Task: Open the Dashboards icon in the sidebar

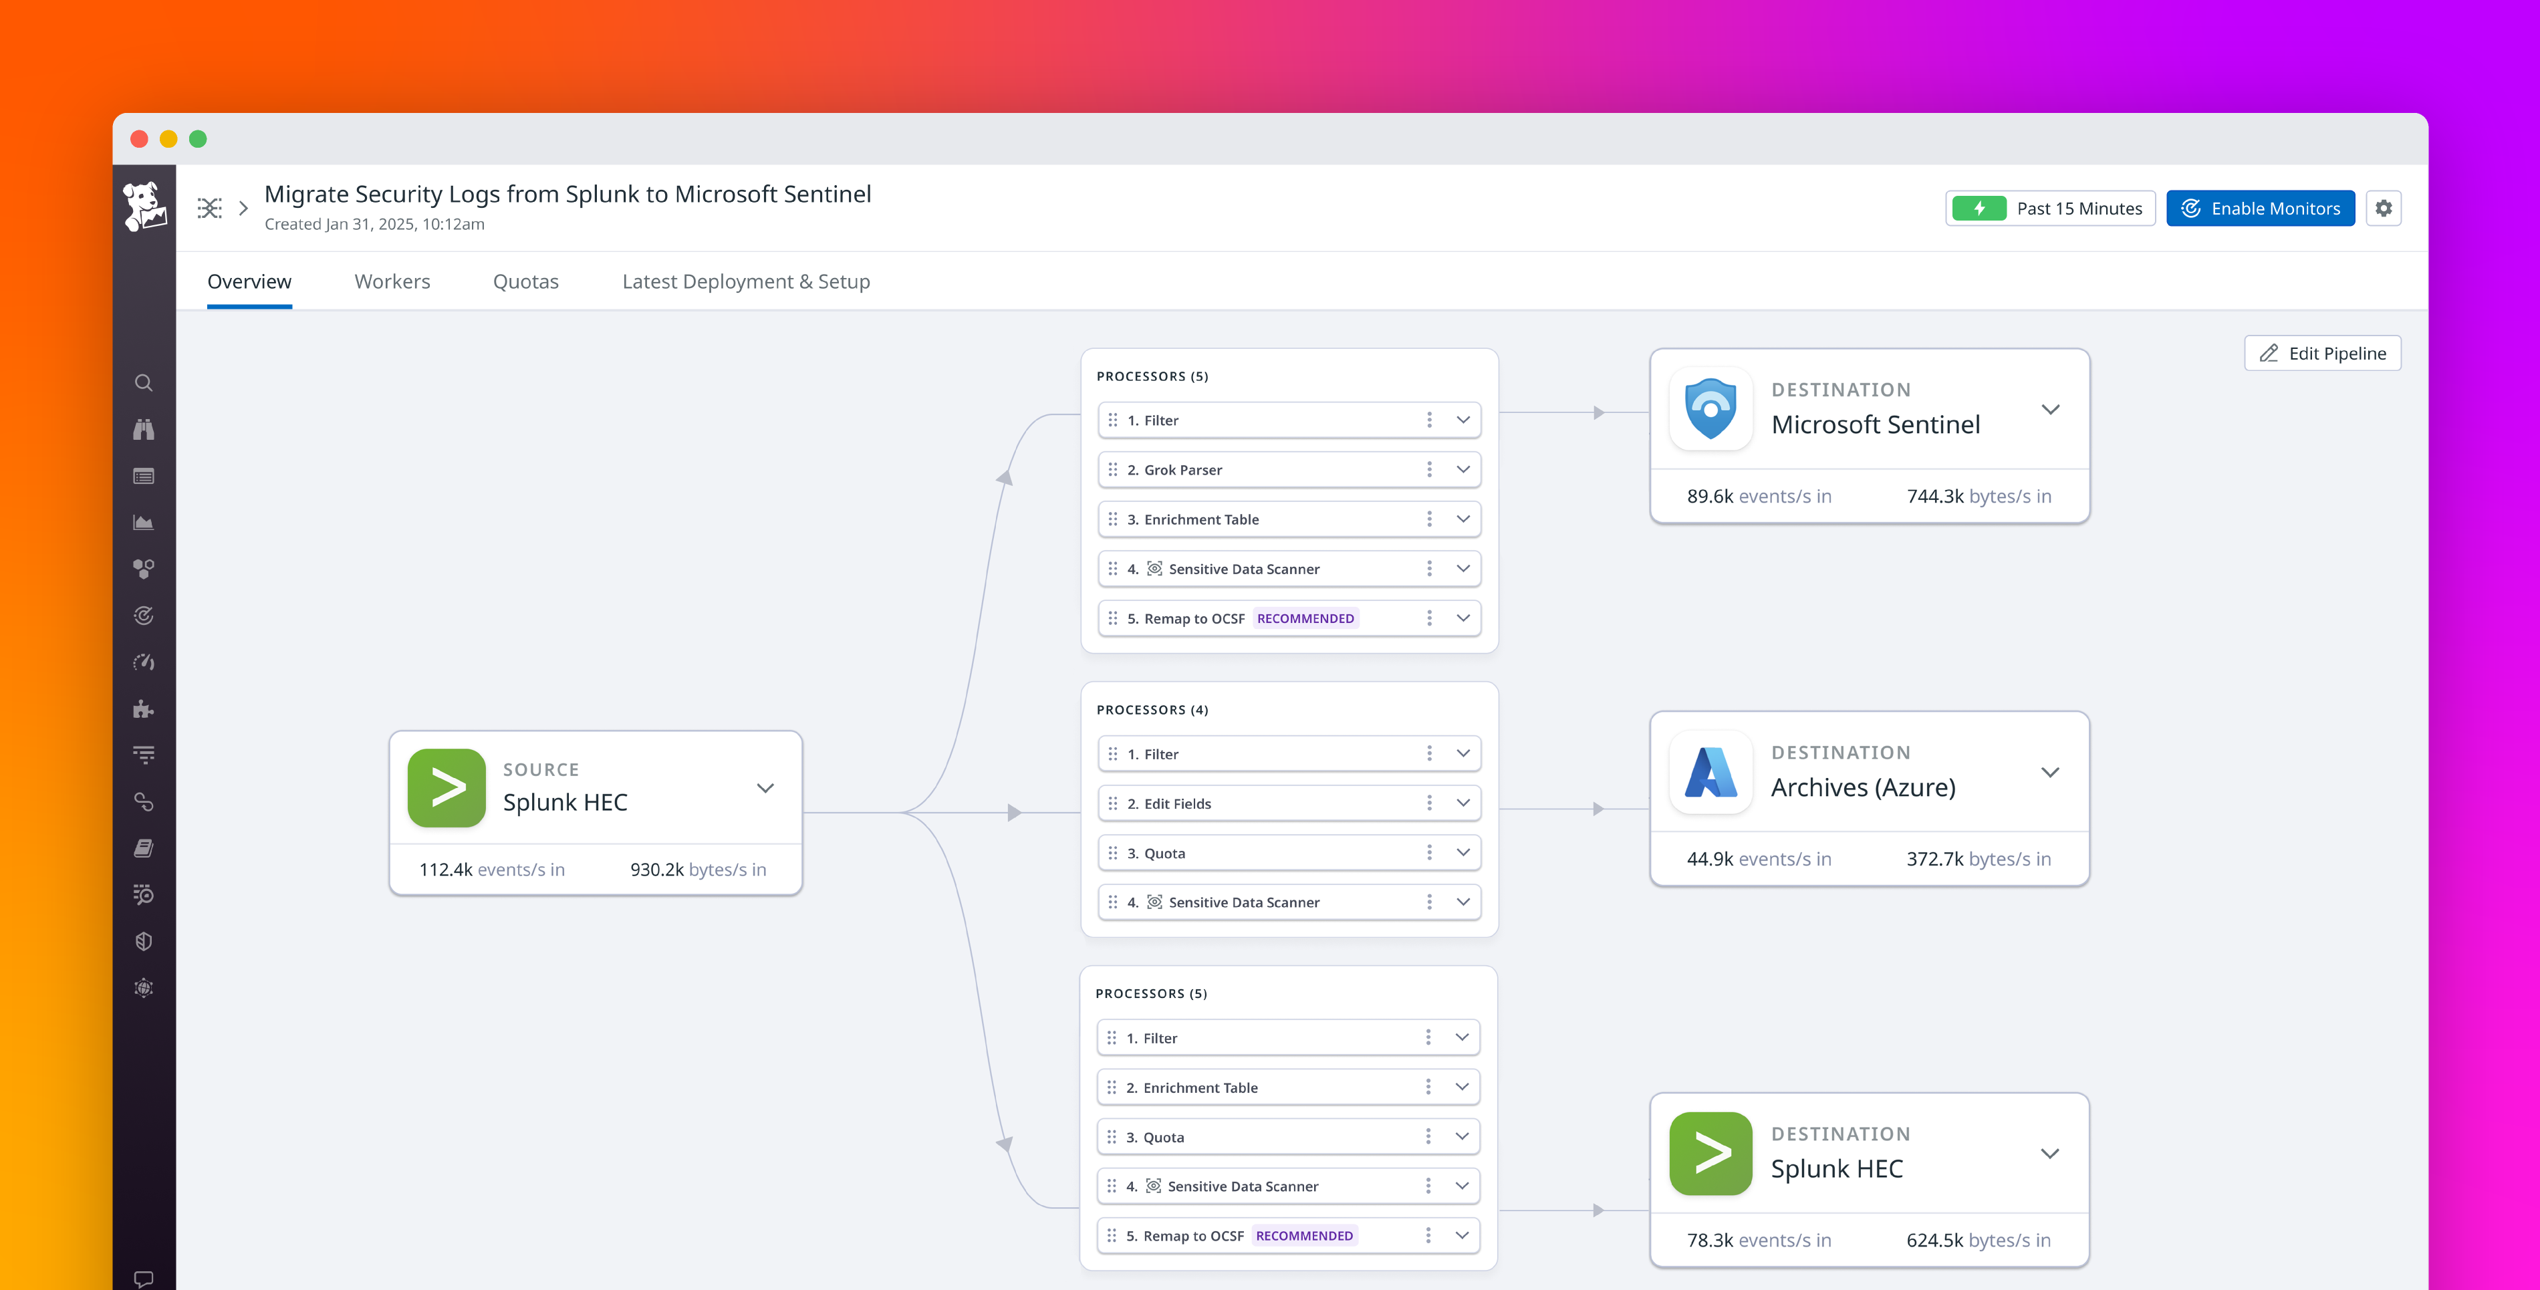Action: click(144, 477)
